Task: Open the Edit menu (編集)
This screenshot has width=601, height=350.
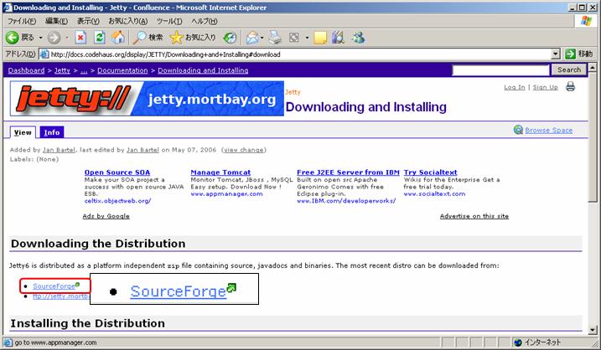Action: (x=56, y=21)
